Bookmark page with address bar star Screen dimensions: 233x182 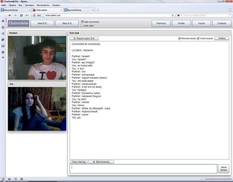[173, 15]
